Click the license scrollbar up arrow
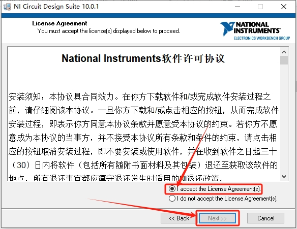The width and height of the screenshot is (297, 229). (x=284, y=52)
